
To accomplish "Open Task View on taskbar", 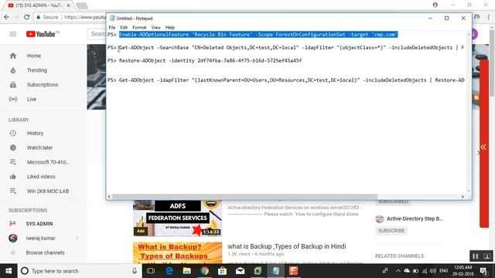I will point(151,271).
